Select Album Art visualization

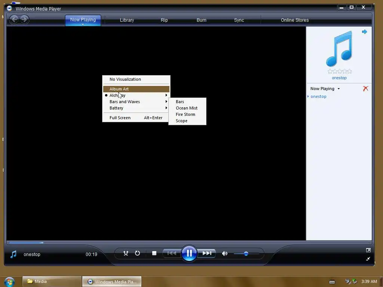[136, 89]
